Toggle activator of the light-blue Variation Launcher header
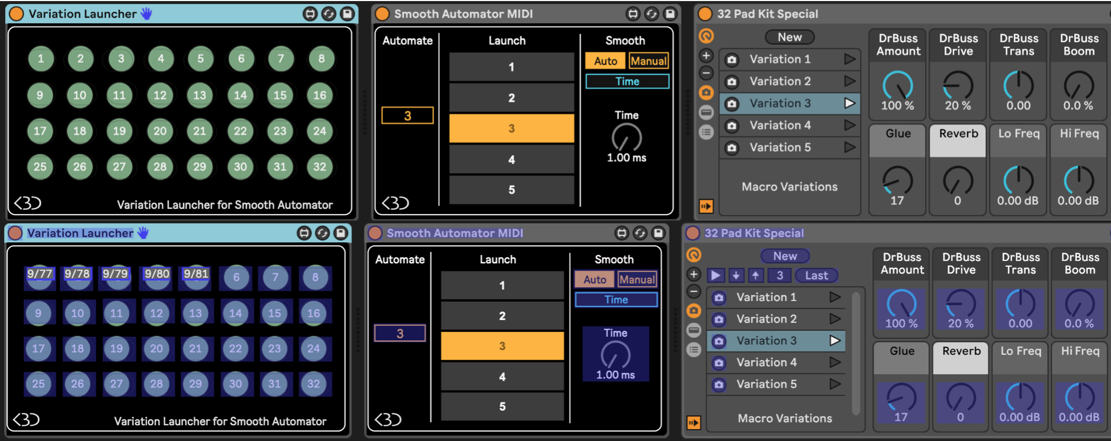Viewport: 1111px width, 441px height. (16, 14)
